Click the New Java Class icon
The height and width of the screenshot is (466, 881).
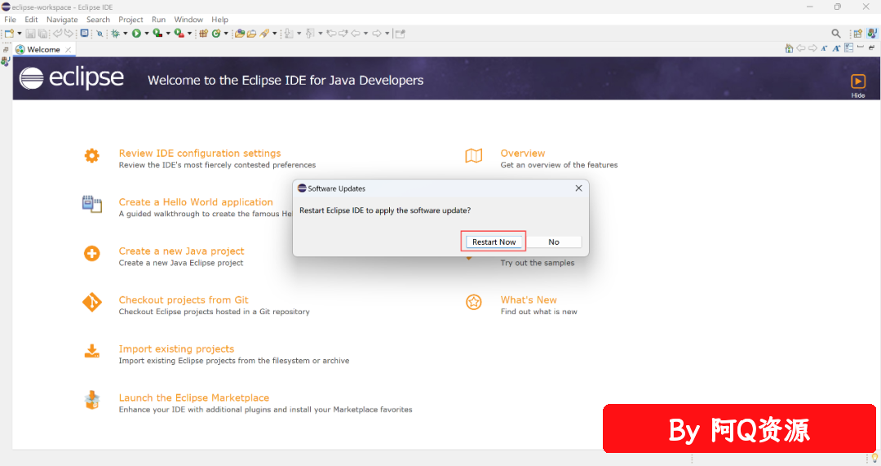(x=215, y=33)
